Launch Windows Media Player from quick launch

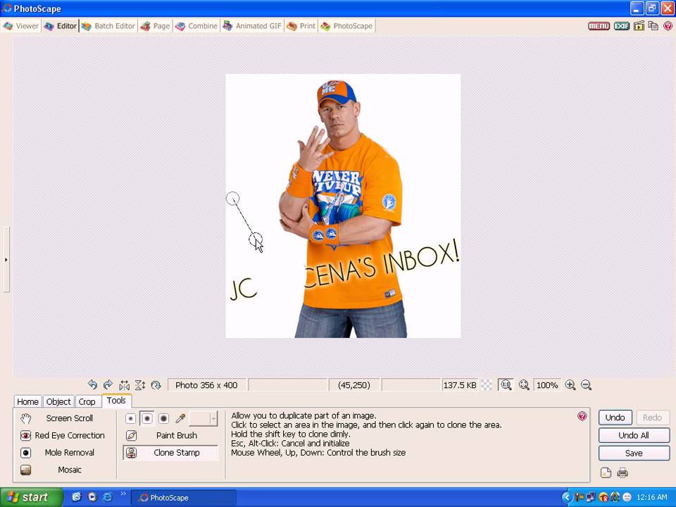[92, 497]
